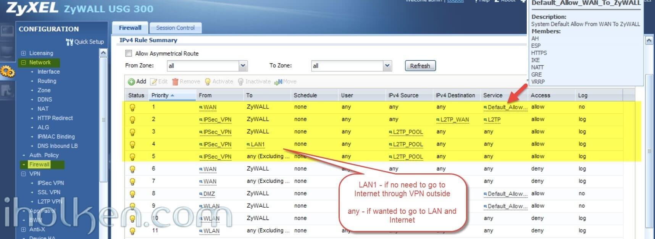Toggle status bulb of rule 11

point(132,231)
